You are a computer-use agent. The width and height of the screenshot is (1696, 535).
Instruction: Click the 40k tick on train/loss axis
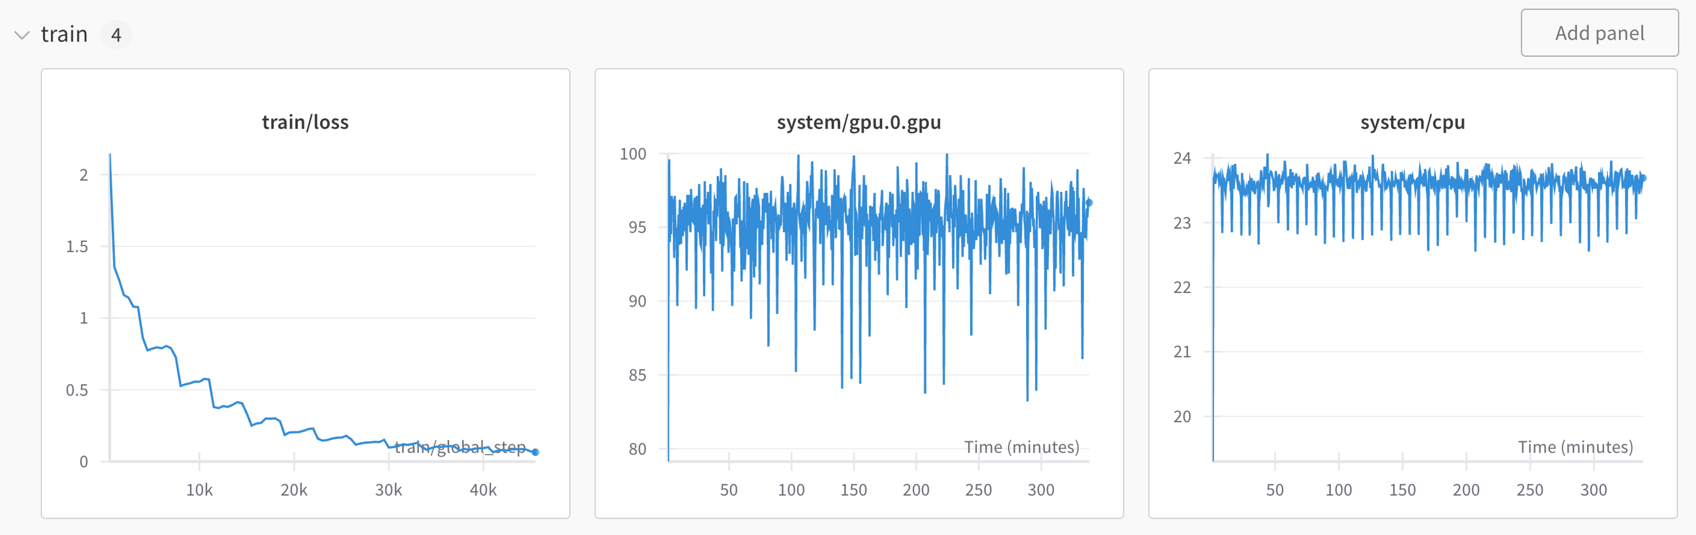click(x=483, y=490)
